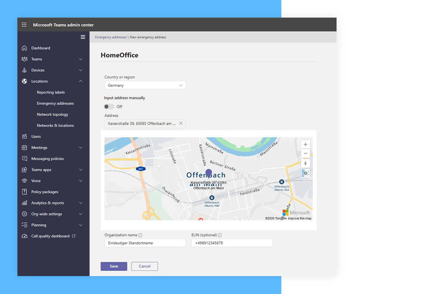Open the Country or region dropdown
This screenshot has width=422, height=294.
tap(145, 85)
